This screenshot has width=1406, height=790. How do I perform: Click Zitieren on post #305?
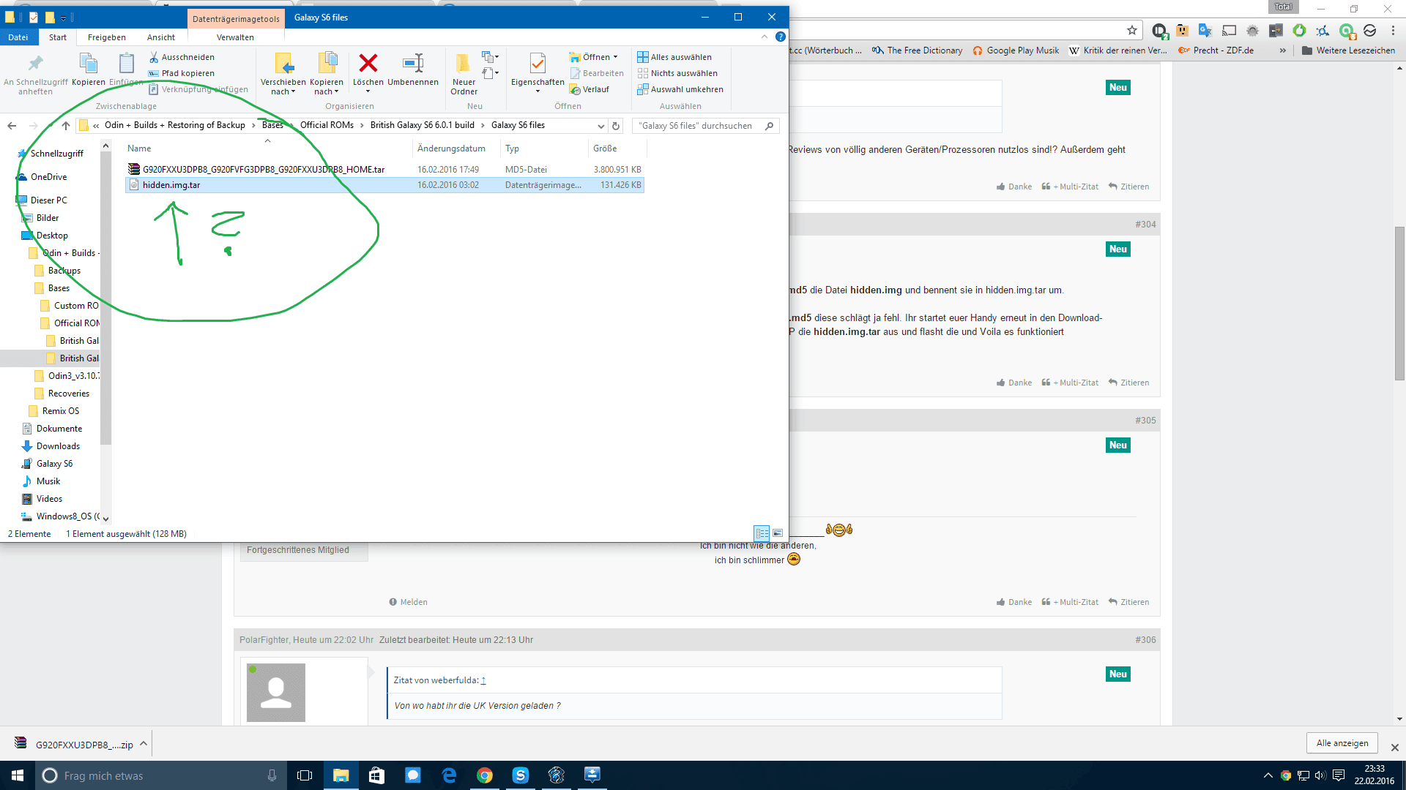1128,602
